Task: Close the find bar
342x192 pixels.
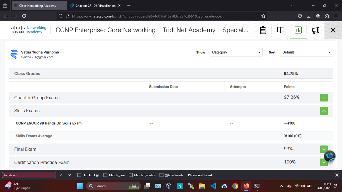Action: coord(337,175)
